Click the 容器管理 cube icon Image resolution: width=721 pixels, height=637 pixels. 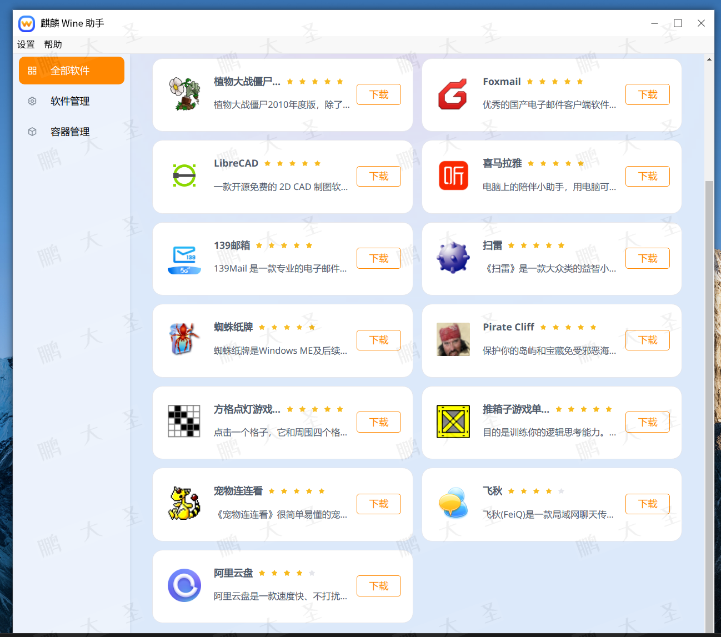coord(32,132)
